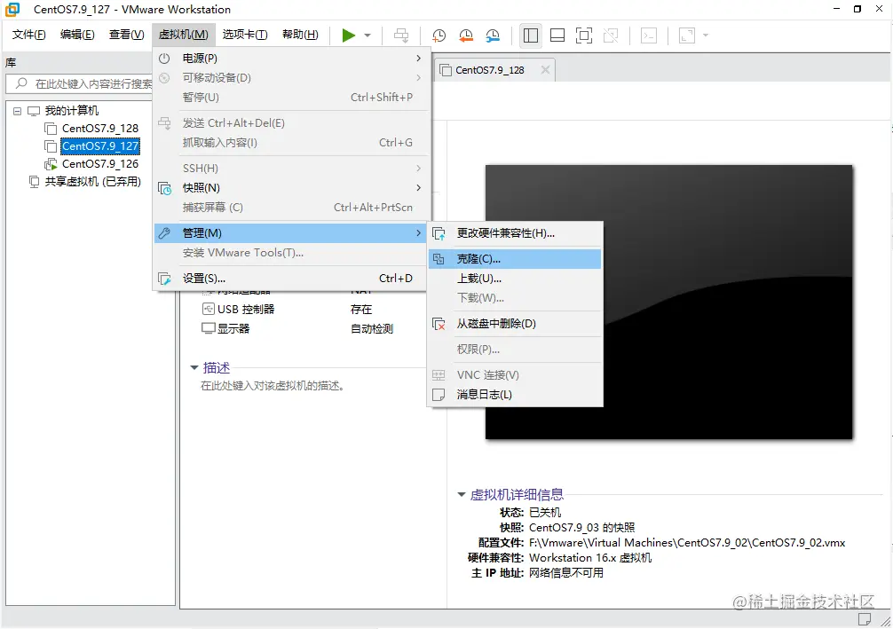Select CentOS7.9_126 in the library tree
This screenshot has width=893, height=629.
pos(99,164)
